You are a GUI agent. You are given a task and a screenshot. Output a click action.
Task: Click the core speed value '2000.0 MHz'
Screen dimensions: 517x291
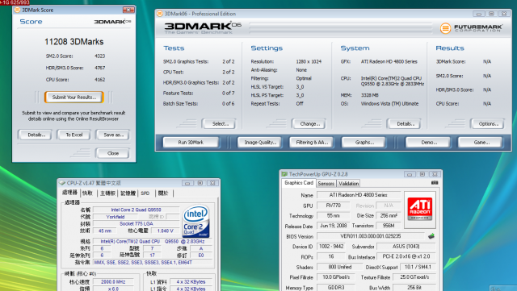[113, 282]
